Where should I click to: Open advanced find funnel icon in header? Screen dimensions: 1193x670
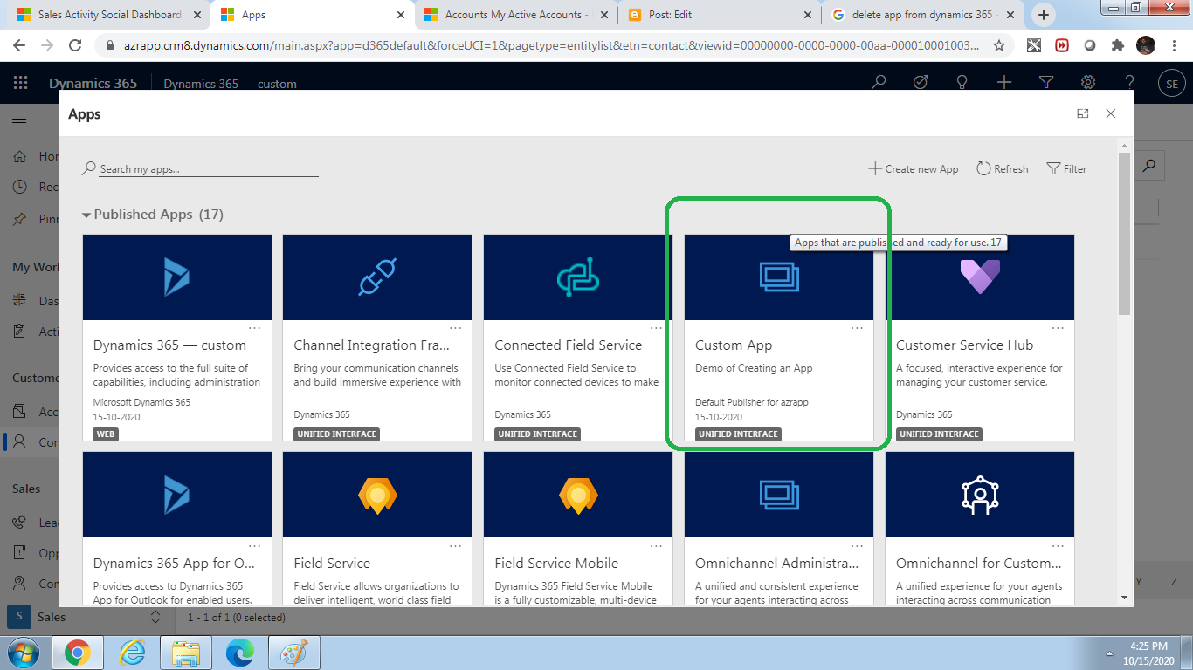tap(1046, 83)
